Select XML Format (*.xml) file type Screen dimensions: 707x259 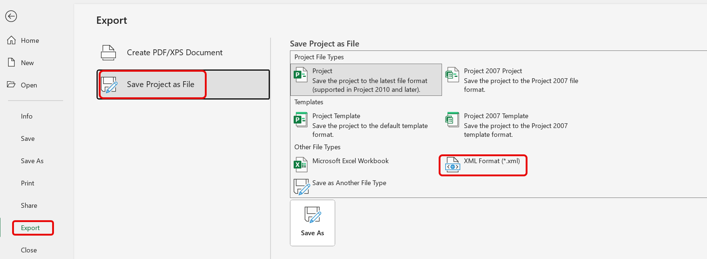(483, 165)
